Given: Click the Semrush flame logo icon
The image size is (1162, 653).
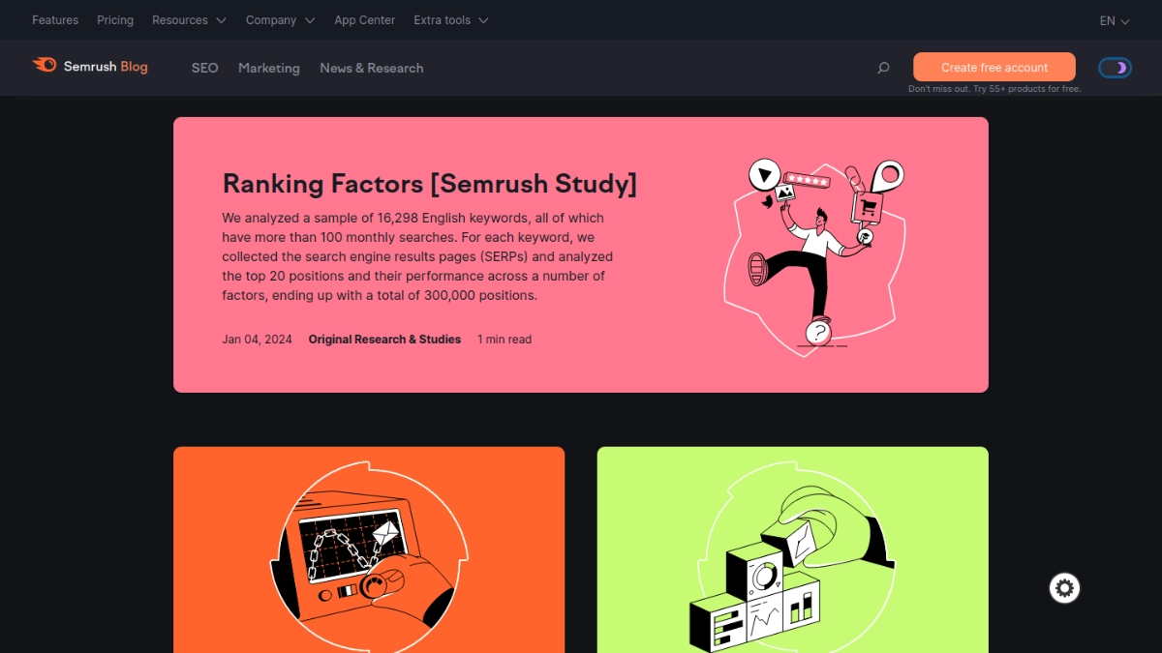Looking at the screenshot, I should [45, 66].
